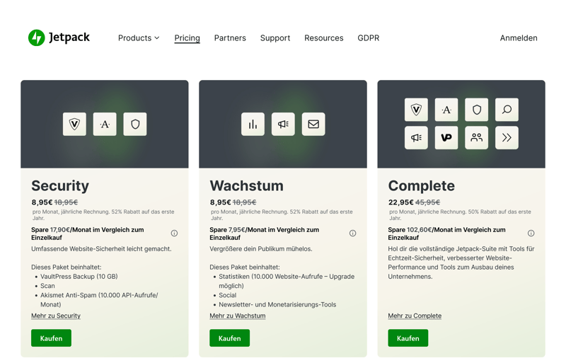The width and height of the screenshot is (566, 363).
Task: Click Anmelden to sign in
Action: click(x=518, y=38)
